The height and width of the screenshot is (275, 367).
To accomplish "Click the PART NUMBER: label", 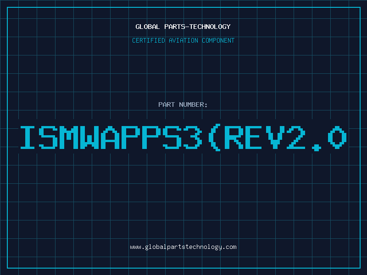I will click(x=183, y=104).
